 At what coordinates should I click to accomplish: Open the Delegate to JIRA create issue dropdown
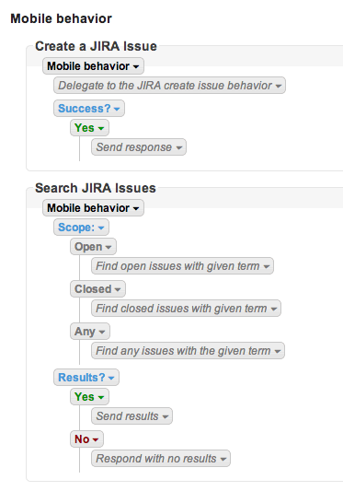[x=169, y=86]
